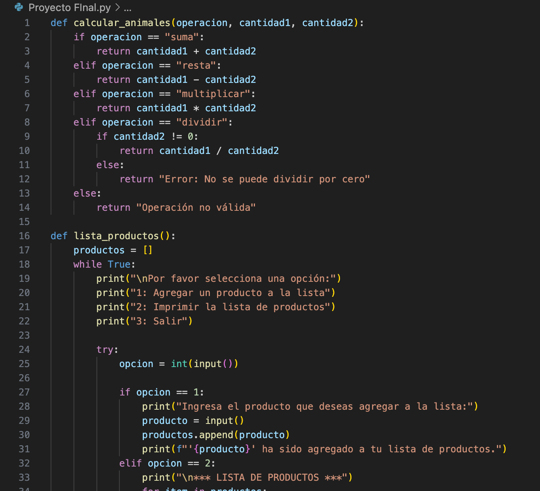Click function name 'calcular_animales'
Viewport: 540px width, 491px height.
point(122,23)
